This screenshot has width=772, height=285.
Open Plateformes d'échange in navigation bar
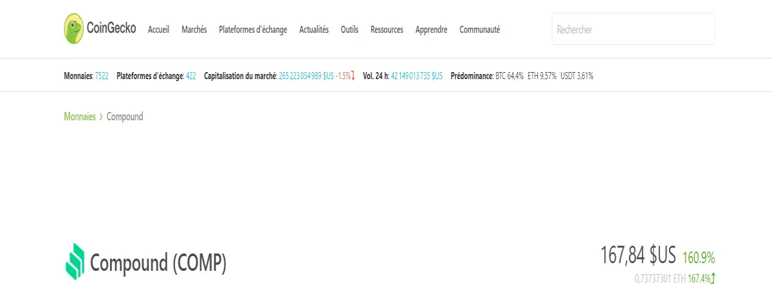point(253,30)
